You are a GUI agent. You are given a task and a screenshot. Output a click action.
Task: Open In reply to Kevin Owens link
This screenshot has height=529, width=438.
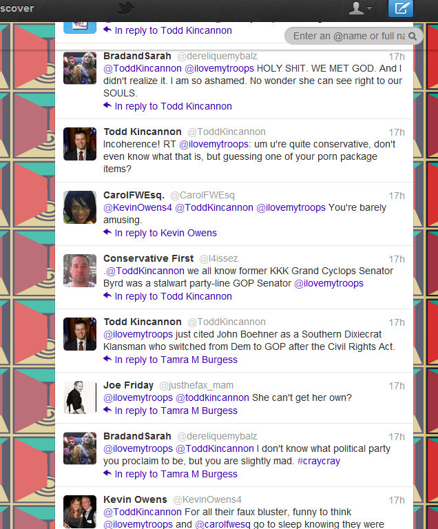click(166, 233)
